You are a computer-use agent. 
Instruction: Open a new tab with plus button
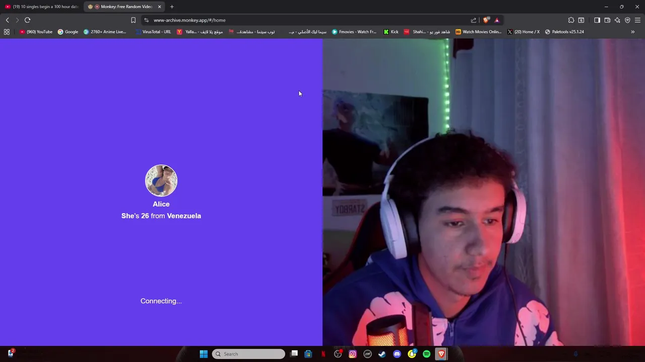(x=172, y=7)
